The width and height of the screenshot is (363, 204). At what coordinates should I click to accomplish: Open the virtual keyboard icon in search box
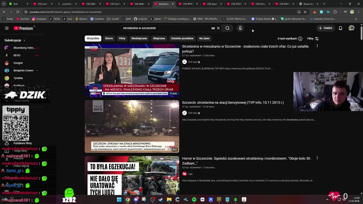pos(213,28)
